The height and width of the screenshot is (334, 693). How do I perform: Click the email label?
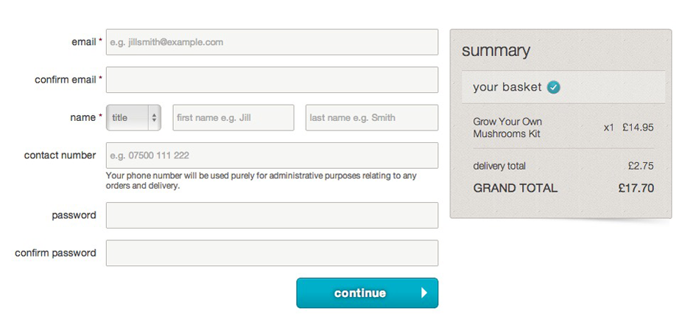point(84,42)
